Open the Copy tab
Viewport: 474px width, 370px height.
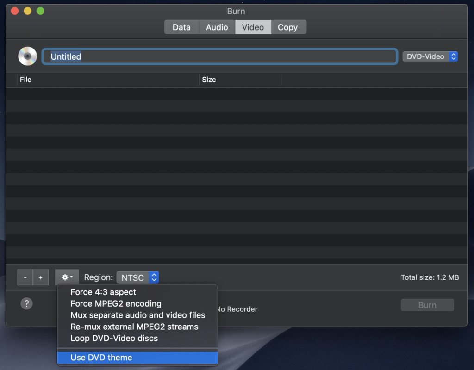coord(287,27)
